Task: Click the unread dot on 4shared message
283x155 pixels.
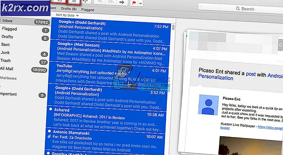Action: click(x=51, y=109)
